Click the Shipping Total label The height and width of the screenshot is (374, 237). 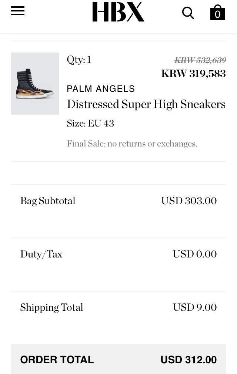(51, 307)
